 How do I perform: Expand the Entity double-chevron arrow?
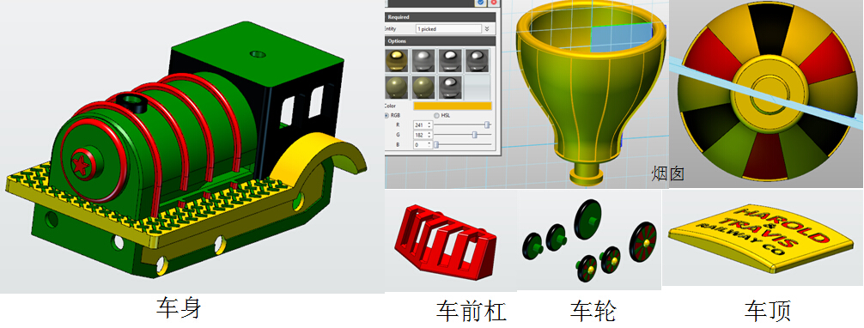(x=487, y=28)
